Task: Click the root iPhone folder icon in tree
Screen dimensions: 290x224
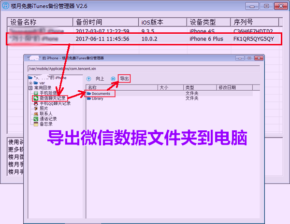Action: (30, 78)
